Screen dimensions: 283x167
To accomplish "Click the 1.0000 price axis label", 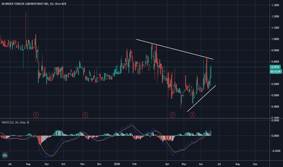I will pos(275,39).
